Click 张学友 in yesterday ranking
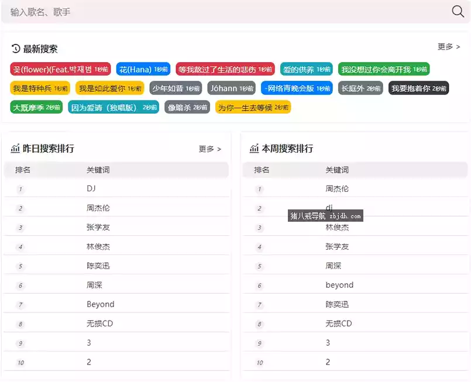This screenshot has width=471, height=382. pyautogui.click(x=98, y=227)
